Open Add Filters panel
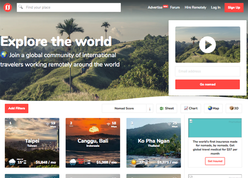 17,108
